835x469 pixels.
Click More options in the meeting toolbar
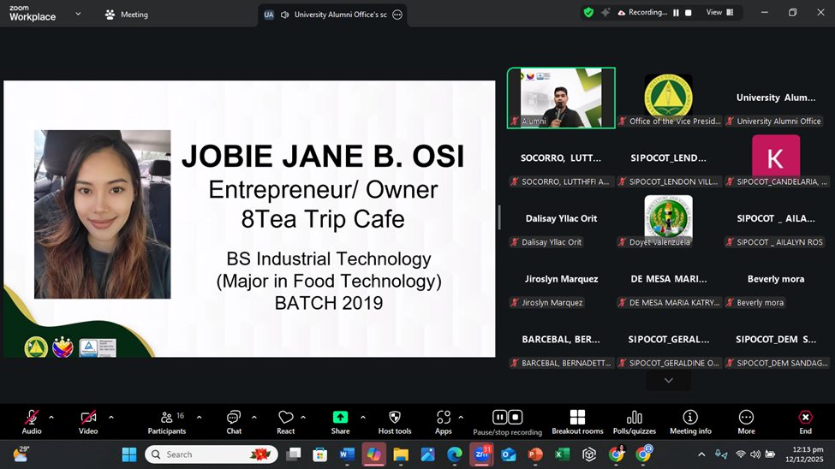(x=746, y=419)
